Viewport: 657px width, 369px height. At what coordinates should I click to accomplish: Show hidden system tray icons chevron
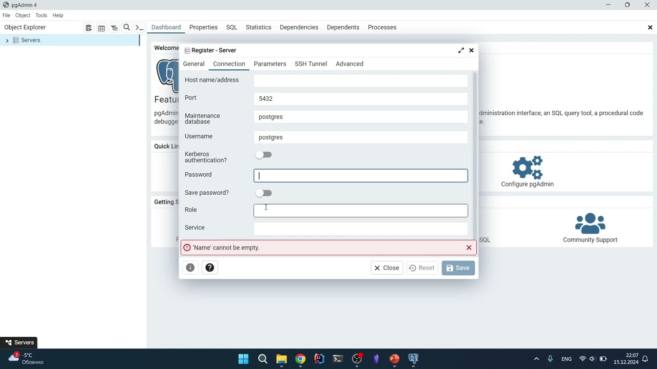point(536,359)
